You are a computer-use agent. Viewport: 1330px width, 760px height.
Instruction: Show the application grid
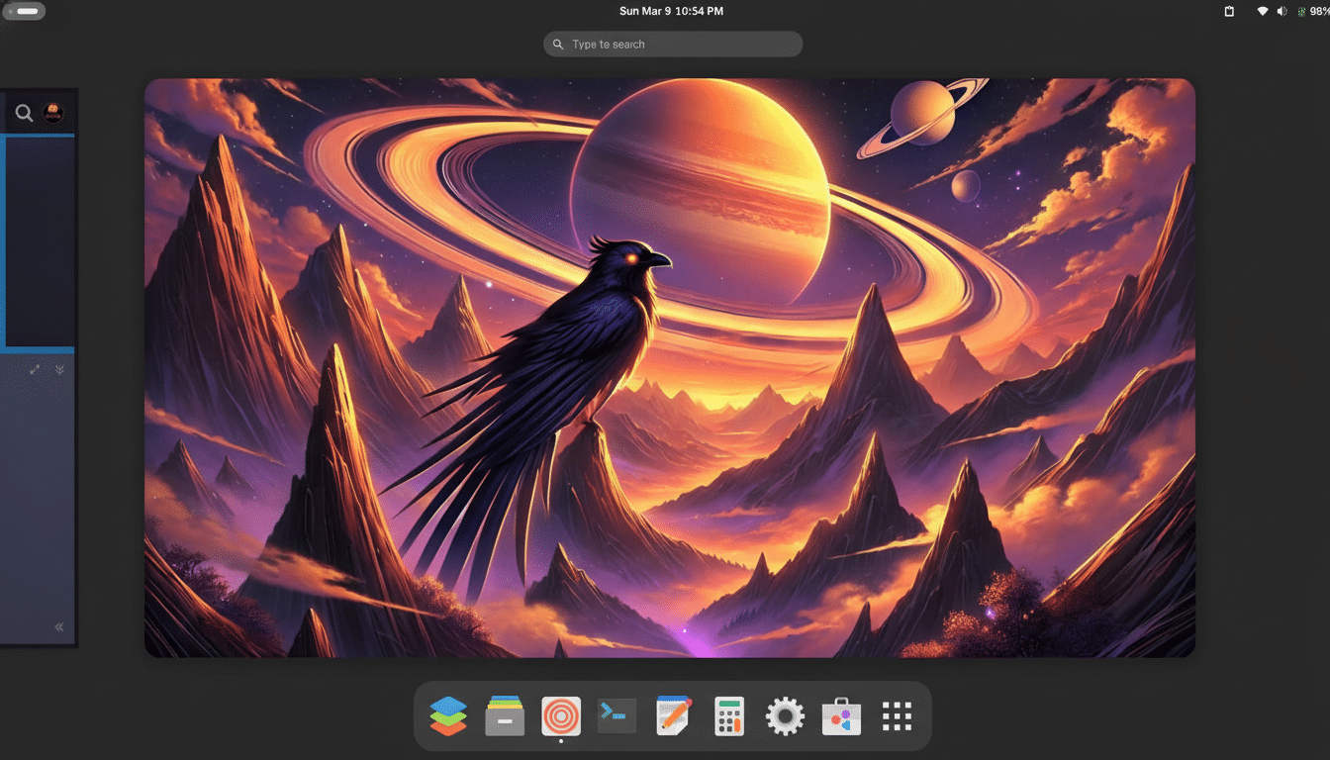[896, 714]
